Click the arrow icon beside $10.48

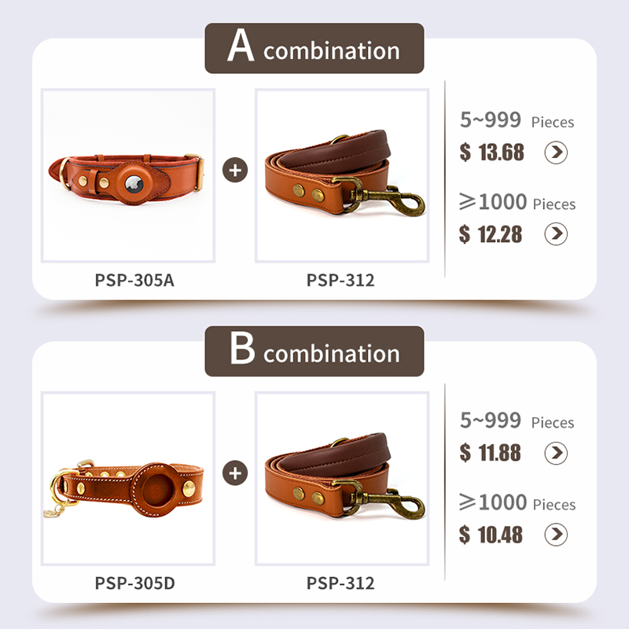pyautogui.click(x=556, y=535)
